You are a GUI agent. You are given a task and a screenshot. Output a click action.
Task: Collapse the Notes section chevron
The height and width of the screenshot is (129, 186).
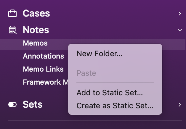click(179, 30)
